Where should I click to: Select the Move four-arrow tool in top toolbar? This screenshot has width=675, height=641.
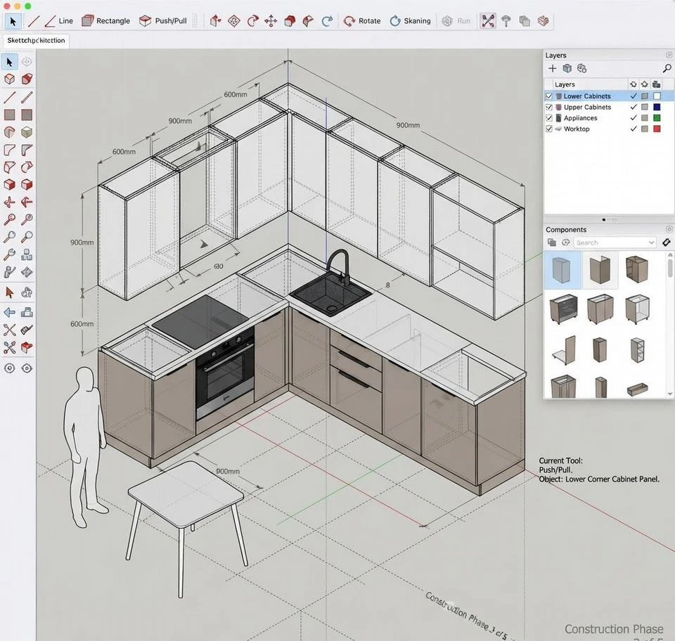coord(271,20)
